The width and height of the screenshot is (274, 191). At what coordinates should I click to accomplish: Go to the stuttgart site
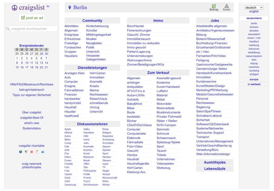[x=254, y=74]
